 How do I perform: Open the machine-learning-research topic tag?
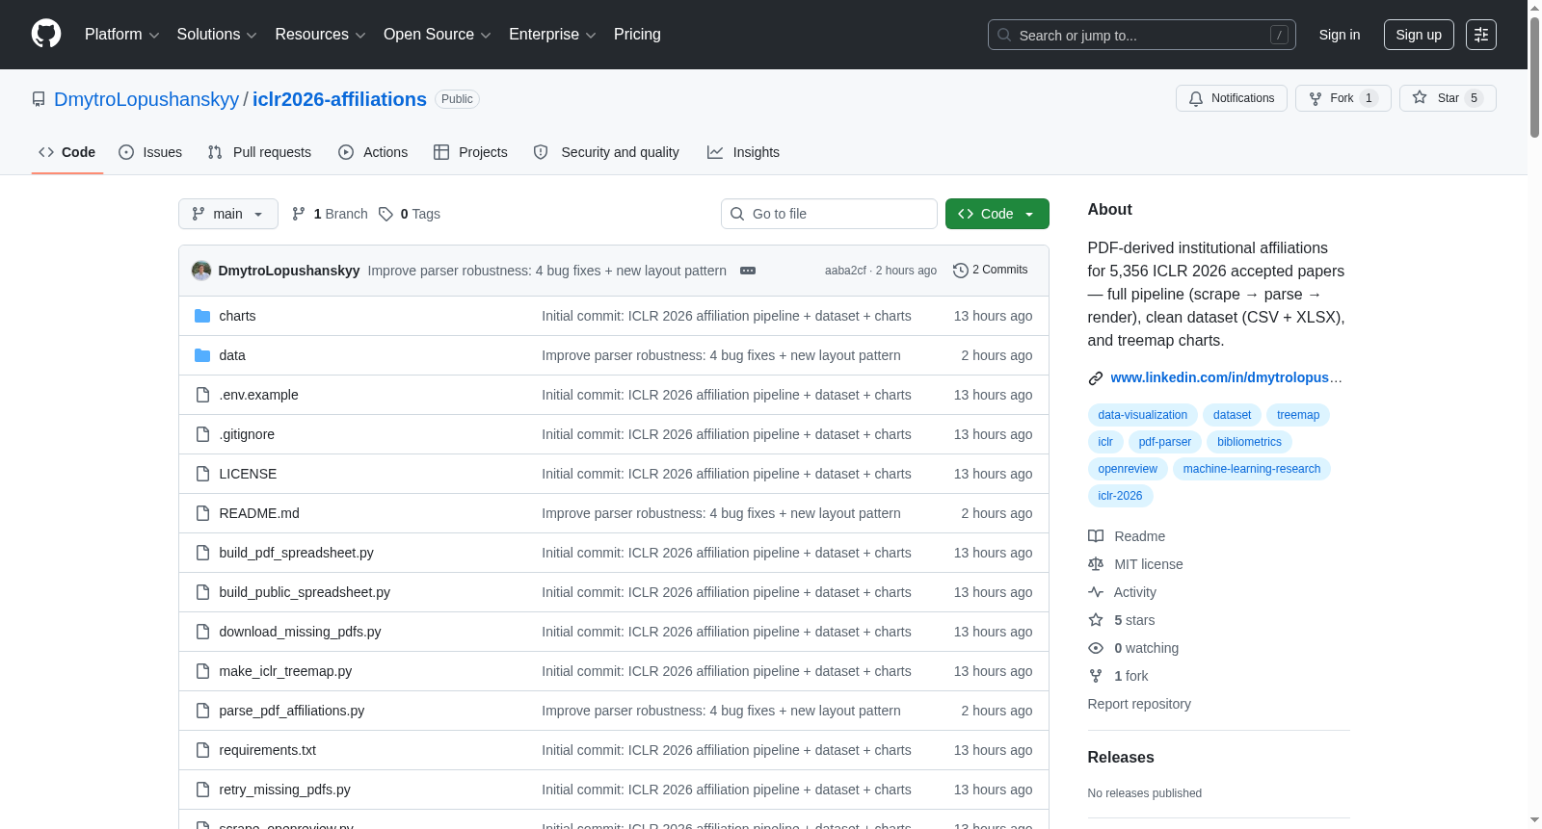(1252, 469)
